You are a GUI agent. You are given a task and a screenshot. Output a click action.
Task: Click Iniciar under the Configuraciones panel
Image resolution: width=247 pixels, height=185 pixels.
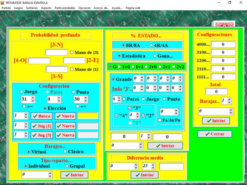(x=216, y=121)
